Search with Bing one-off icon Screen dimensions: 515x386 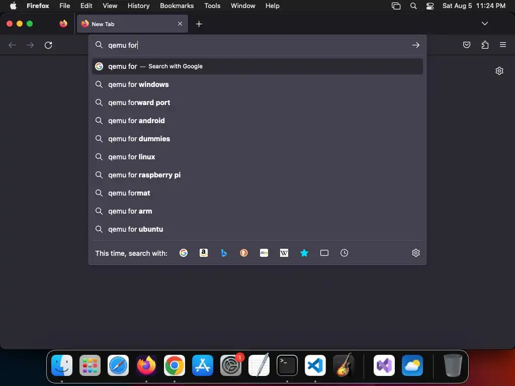[x=224, y=253]
